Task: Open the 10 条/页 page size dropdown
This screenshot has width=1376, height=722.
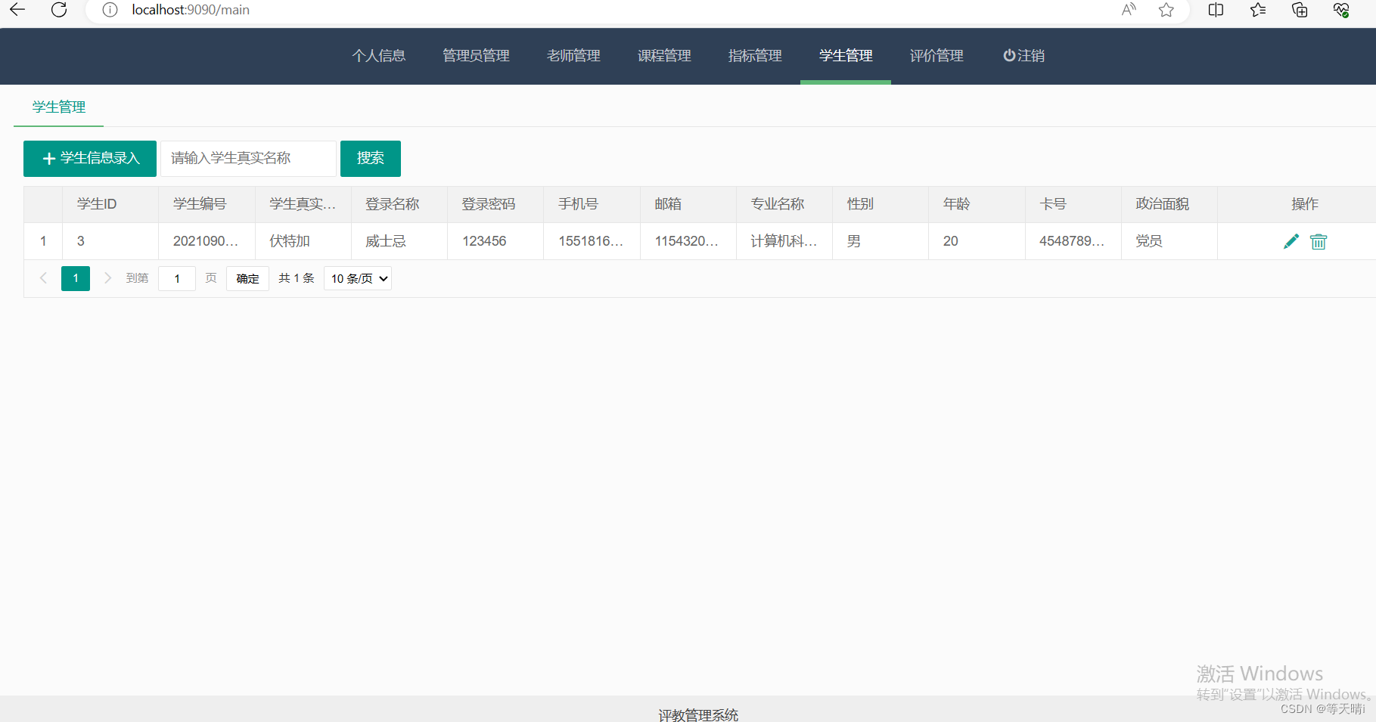Action: (x=357, y=278)
